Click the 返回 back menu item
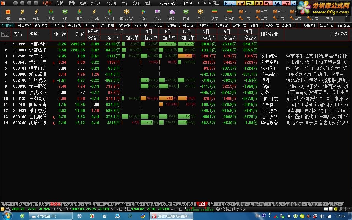 click(111, 3)
